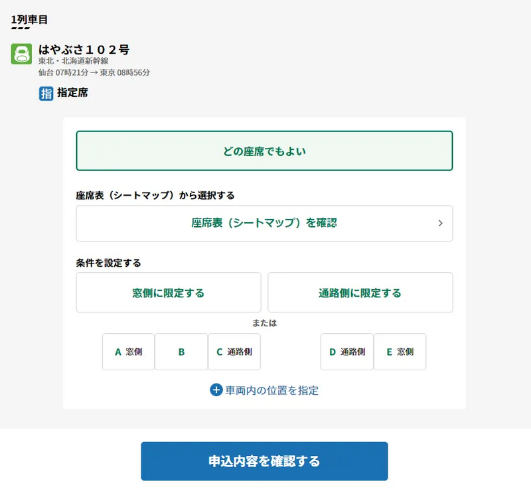The image size is (531, 495).
Task: Click the または separator text
Action: [264, 323]
